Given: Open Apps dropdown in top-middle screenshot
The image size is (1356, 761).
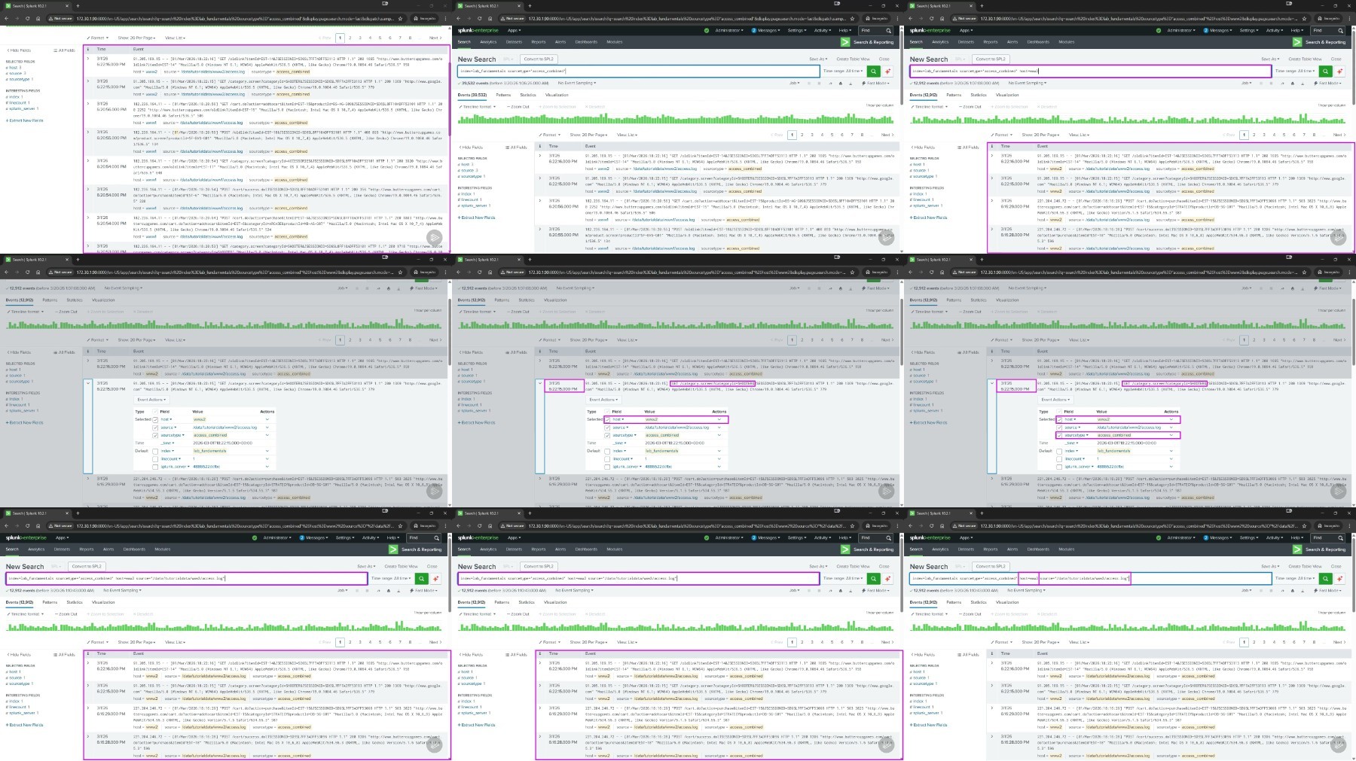Looking at the screenshot, I should [514, 30].
